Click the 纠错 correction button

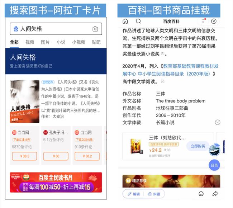tap(154, 194)
